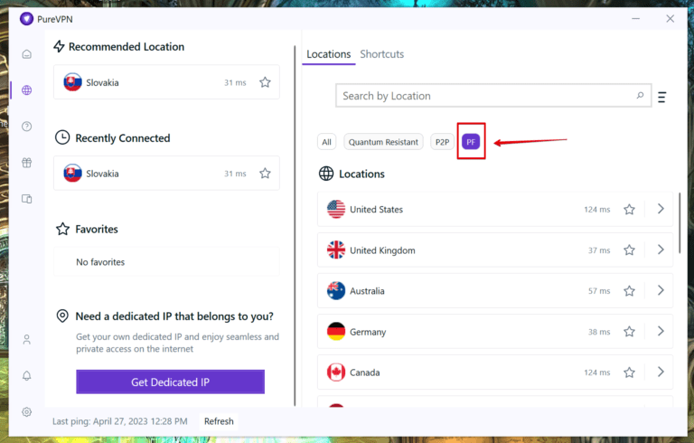Toggle favorite star for Germany

(629, 332)
